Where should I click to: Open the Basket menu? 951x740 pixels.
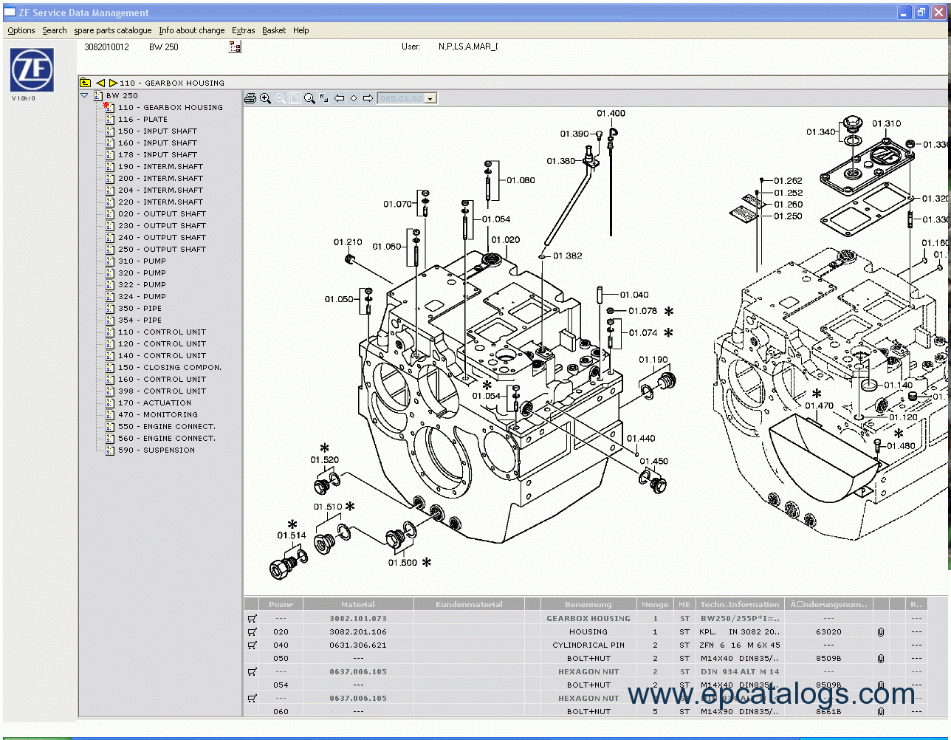[274, 30]
